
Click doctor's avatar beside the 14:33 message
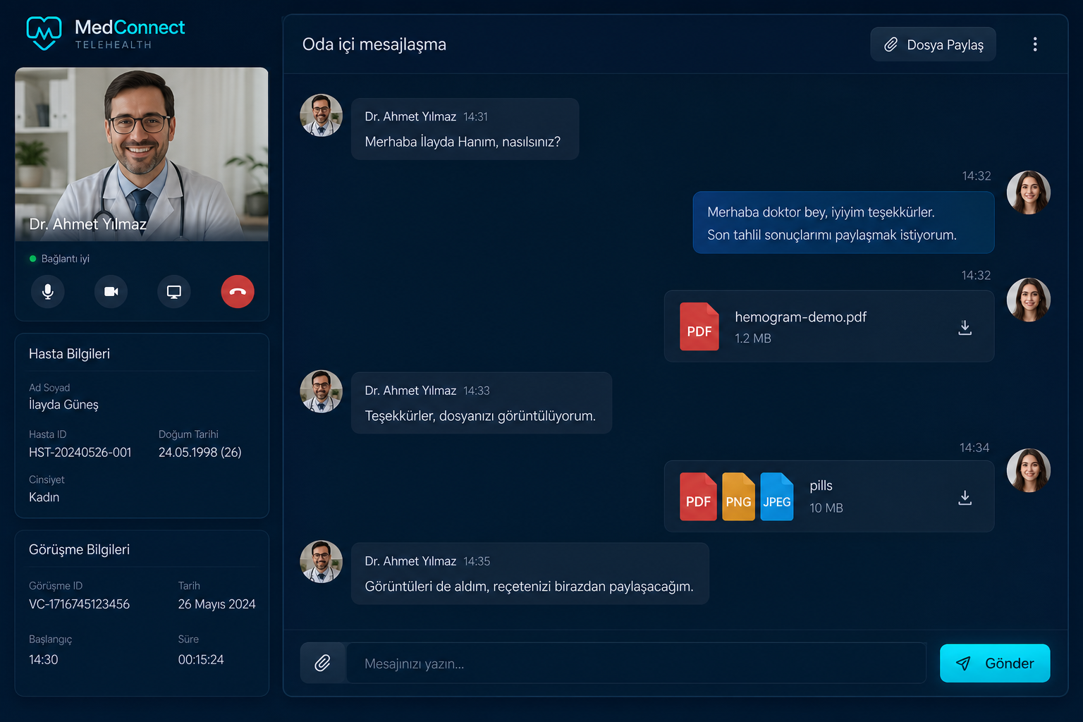tap(322, 391)
